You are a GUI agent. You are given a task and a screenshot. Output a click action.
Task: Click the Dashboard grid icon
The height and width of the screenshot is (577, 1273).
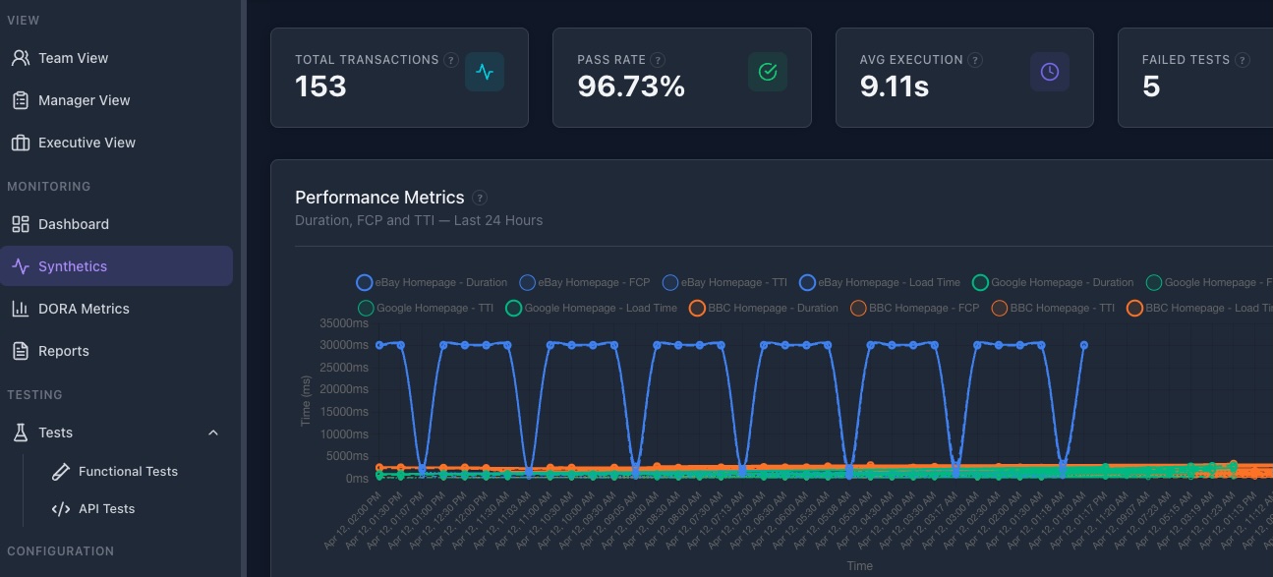click(x=19, y=223)
